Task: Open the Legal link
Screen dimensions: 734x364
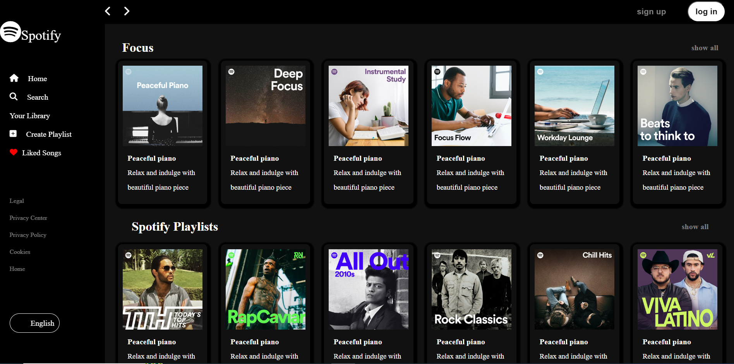Action: 17,201
